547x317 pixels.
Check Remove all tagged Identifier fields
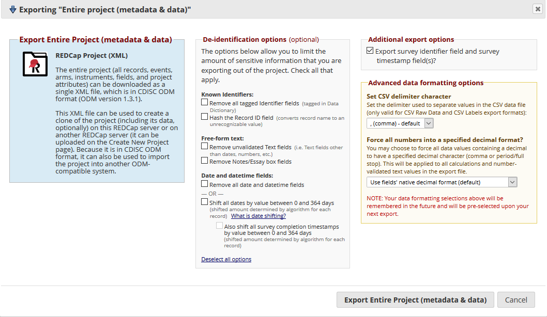coord(204,102)
